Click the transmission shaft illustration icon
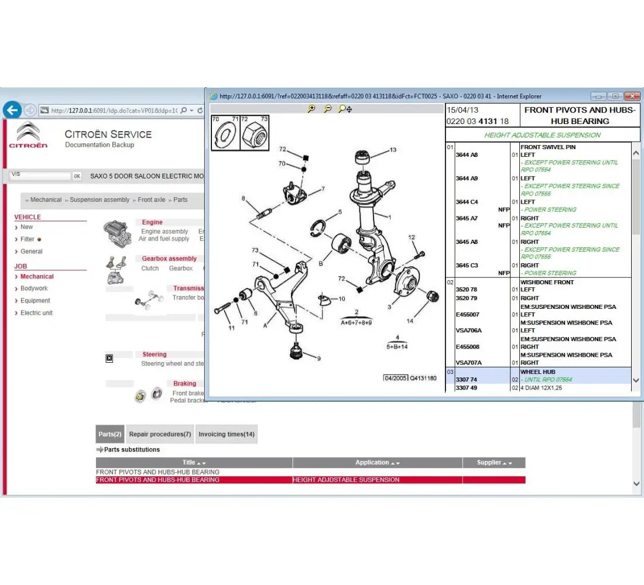 tap(149, 300)
